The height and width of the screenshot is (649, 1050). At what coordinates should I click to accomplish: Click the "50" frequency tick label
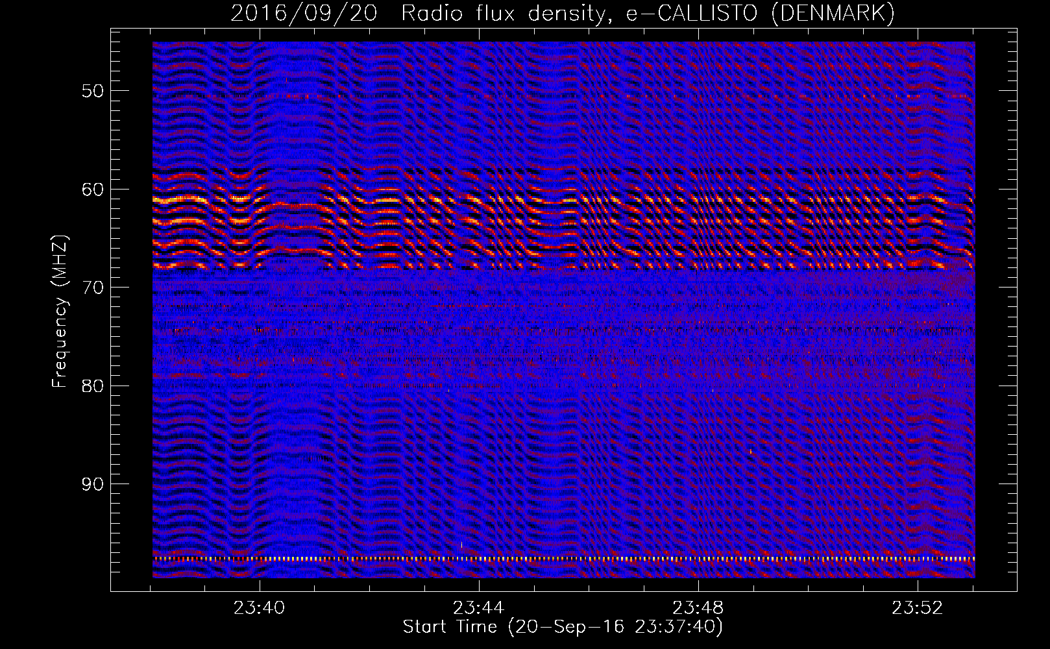(x=93, y=91)
